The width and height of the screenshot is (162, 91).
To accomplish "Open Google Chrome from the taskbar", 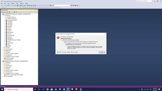I will click(80, 89).
